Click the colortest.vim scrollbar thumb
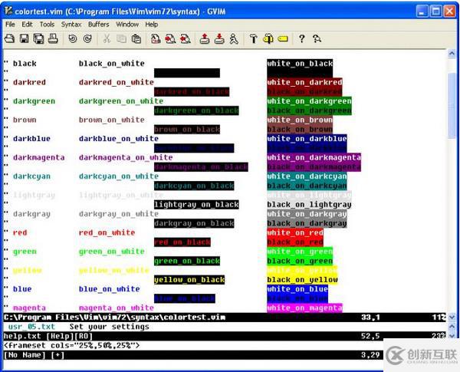Image resolution: width=460 pixels, height=372 pixels. (x=452, y=105)
